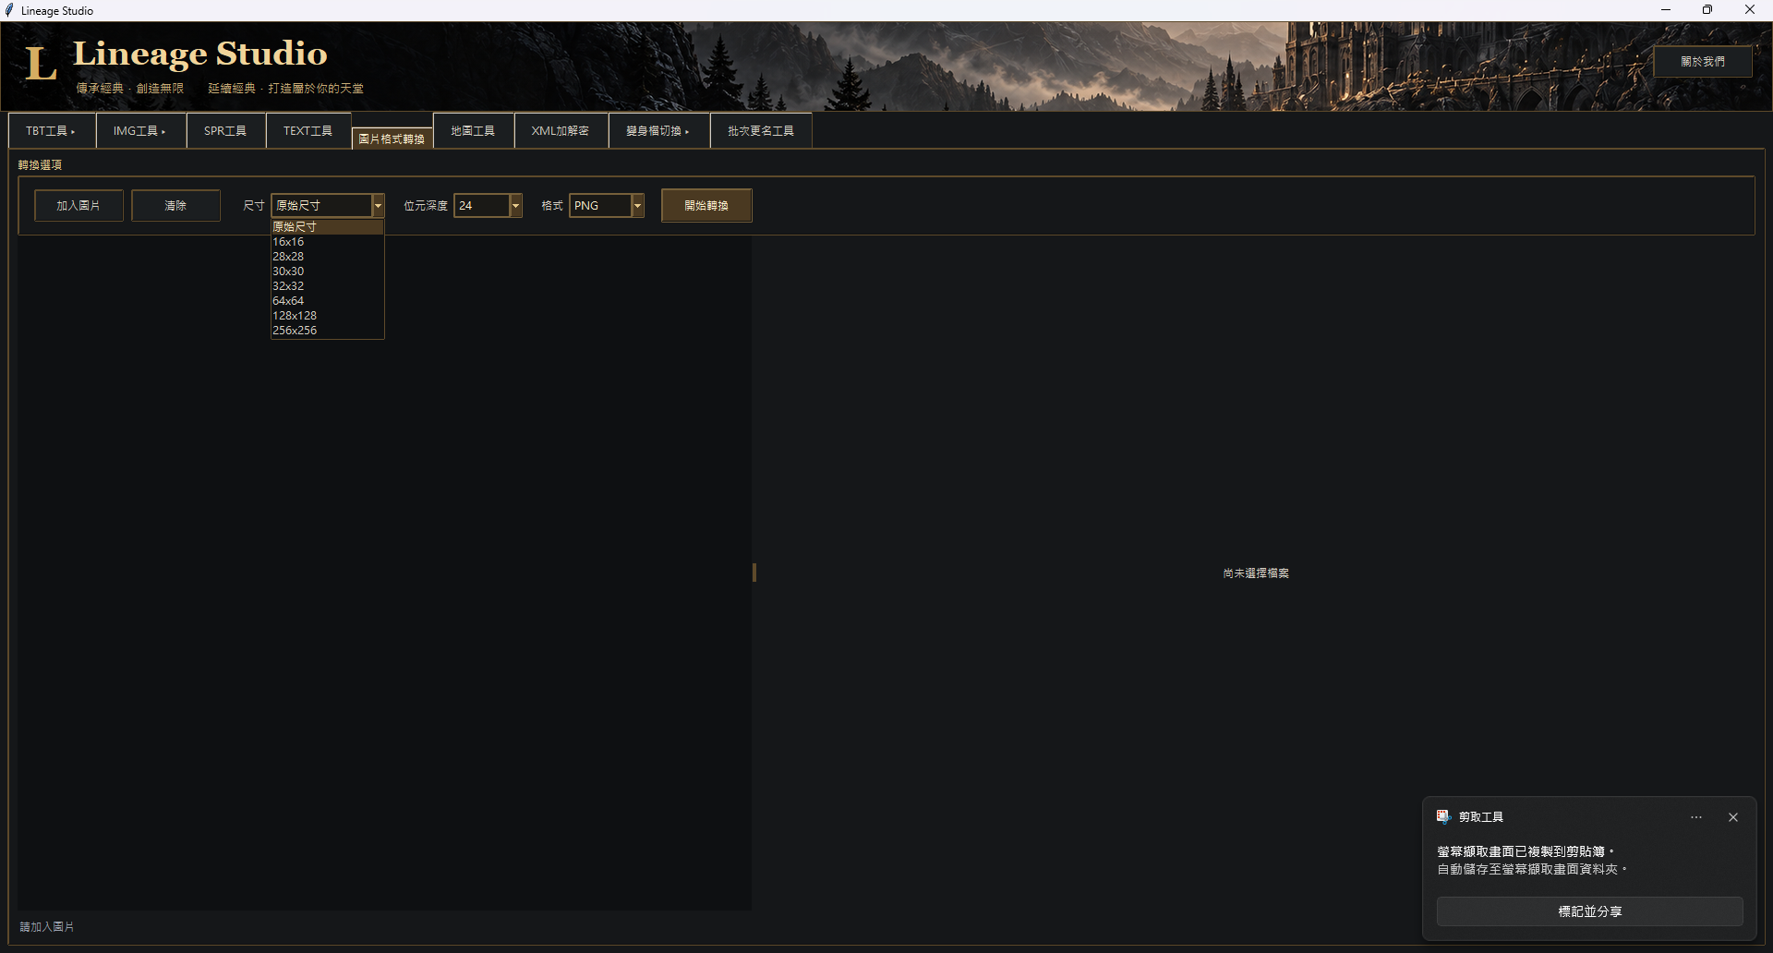Click the 清除 button
Image resolution: width=1773 pixels, height=953 pixels.
pos(175,206)
